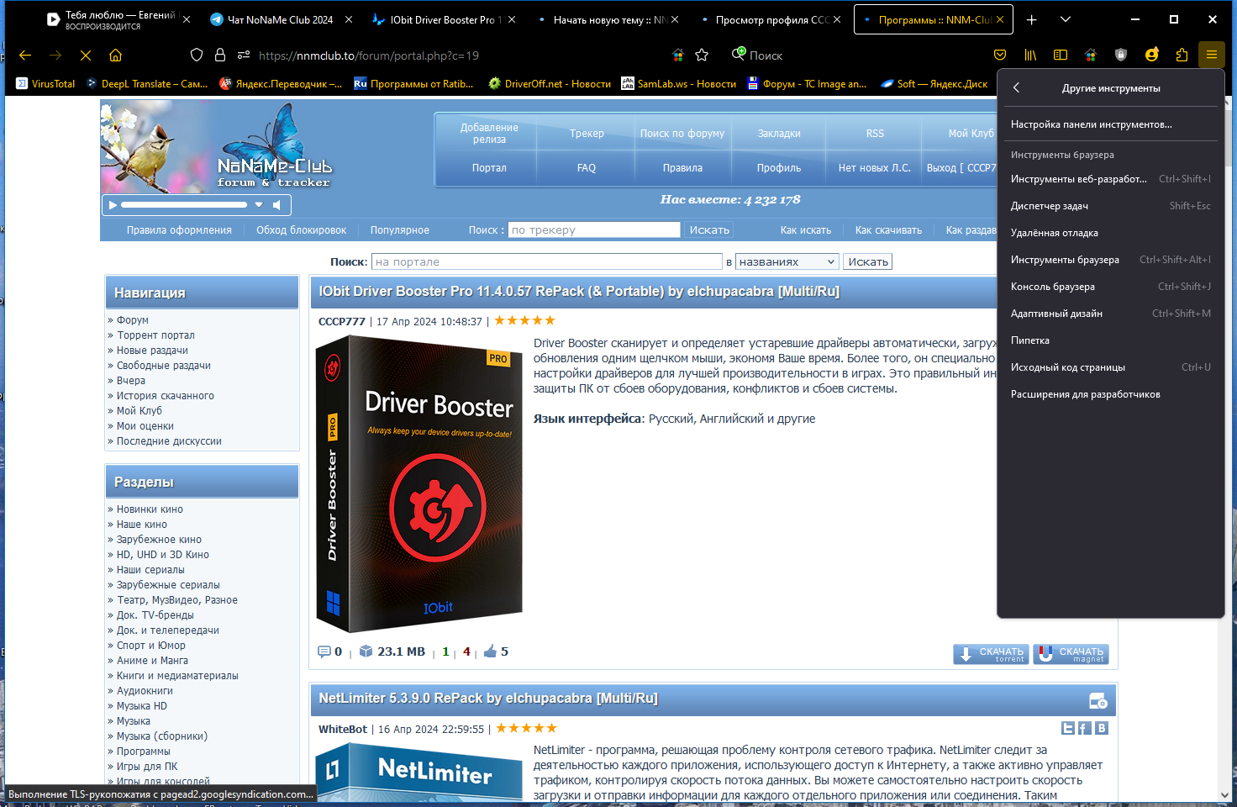
Task: Mute the site radio speaker icon
Action: click(276, 204)
